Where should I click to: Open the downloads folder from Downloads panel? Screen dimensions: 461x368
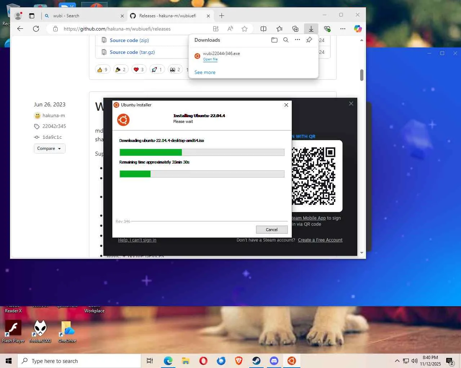tap(274, 40)
